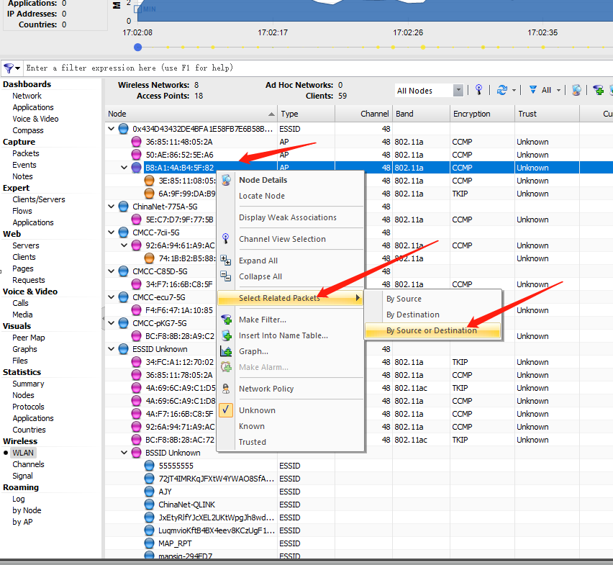The height and width of the screenshot is (565, 613).
Task: Open the refresh options dropdown arrow
Action: 514,90
